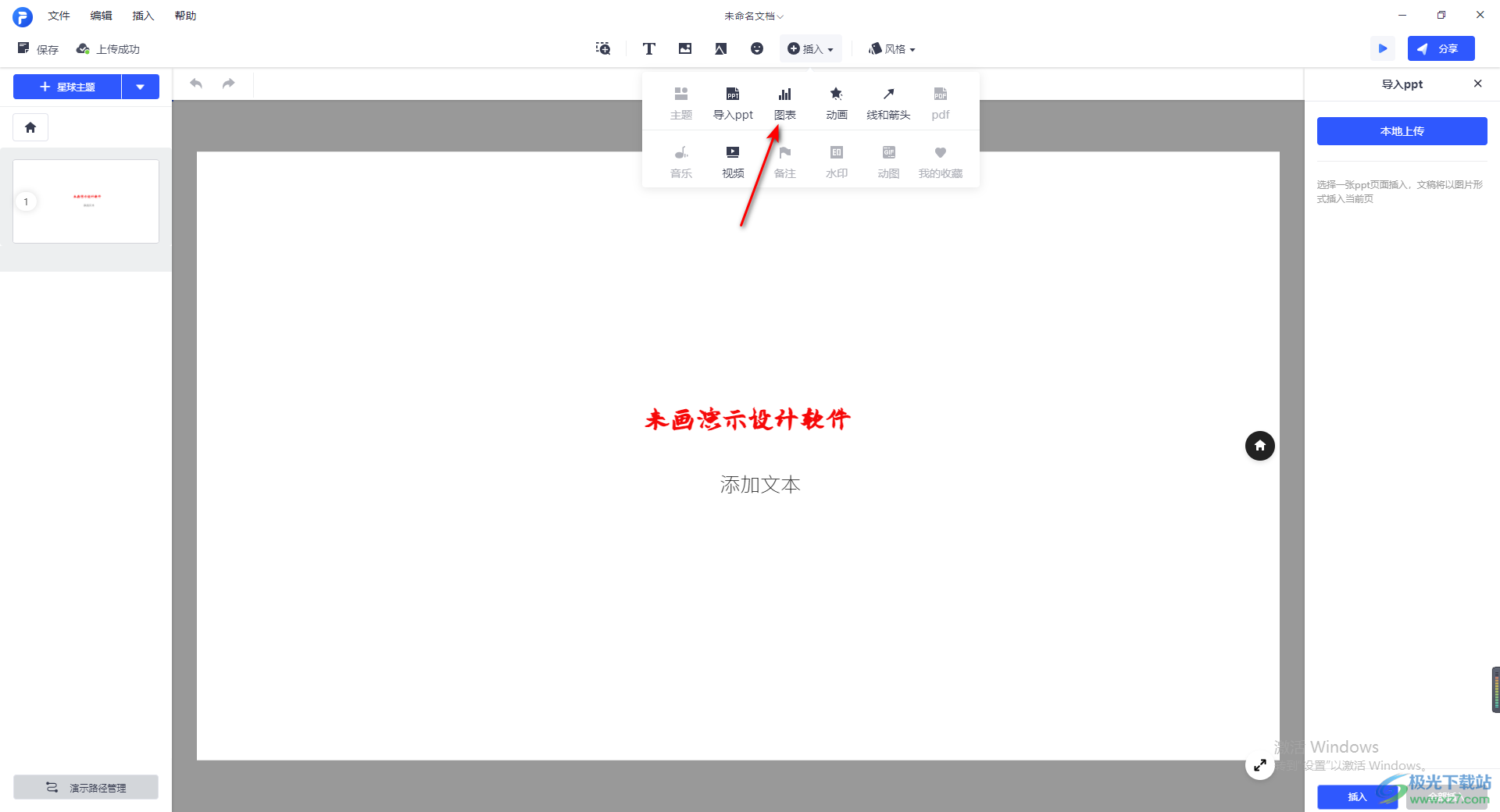Choose 图表 chart option
The image size is (1500, 812).
point(784,103)
